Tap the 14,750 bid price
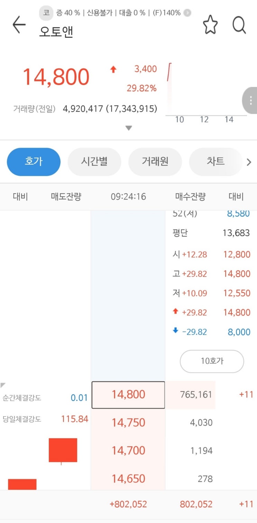The image size is (257, 523). point(128,423)
